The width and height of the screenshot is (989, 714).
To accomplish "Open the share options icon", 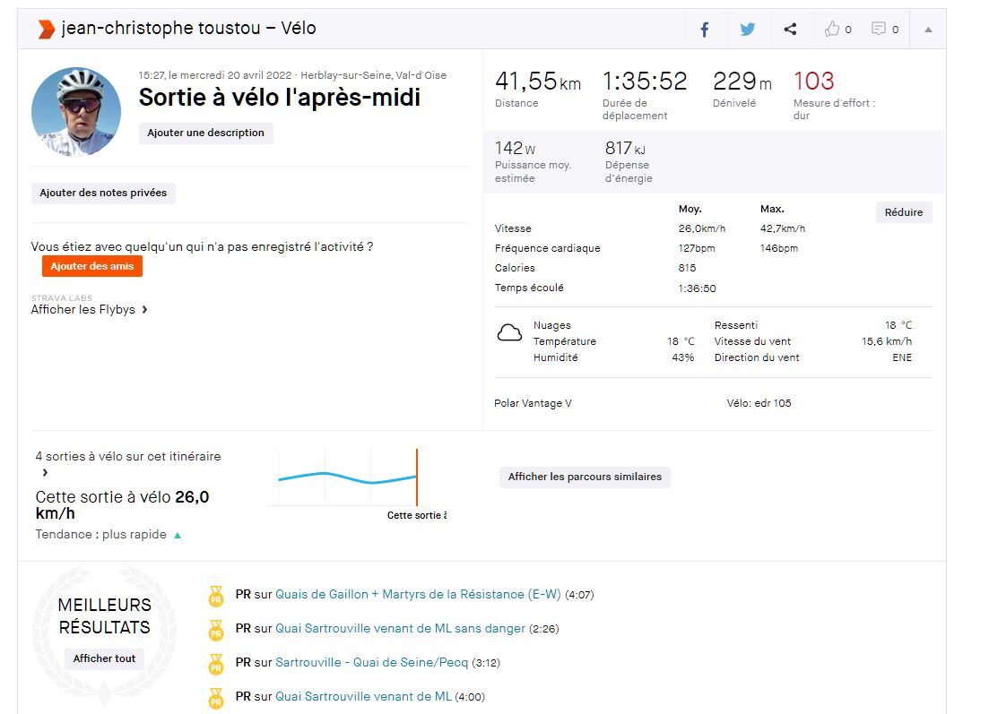I will click(x=790, y=30).
